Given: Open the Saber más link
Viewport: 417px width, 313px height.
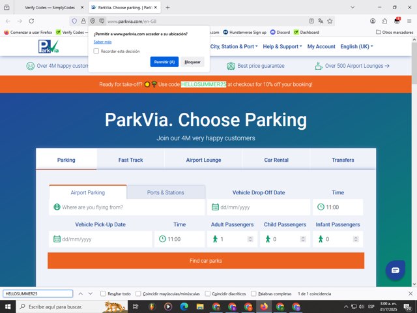Looking at the screenshot, I should pos(102,42).
